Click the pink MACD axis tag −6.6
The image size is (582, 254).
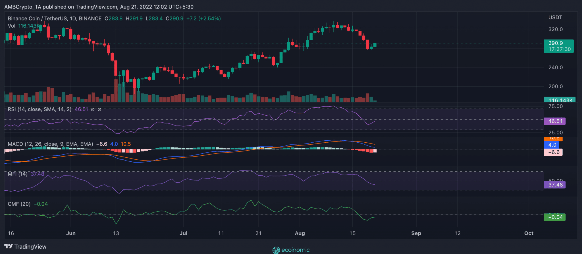pos(553,152)
